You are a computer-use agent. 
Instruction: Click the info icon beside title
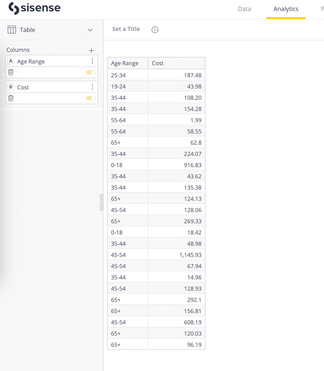tap(155, 30)
